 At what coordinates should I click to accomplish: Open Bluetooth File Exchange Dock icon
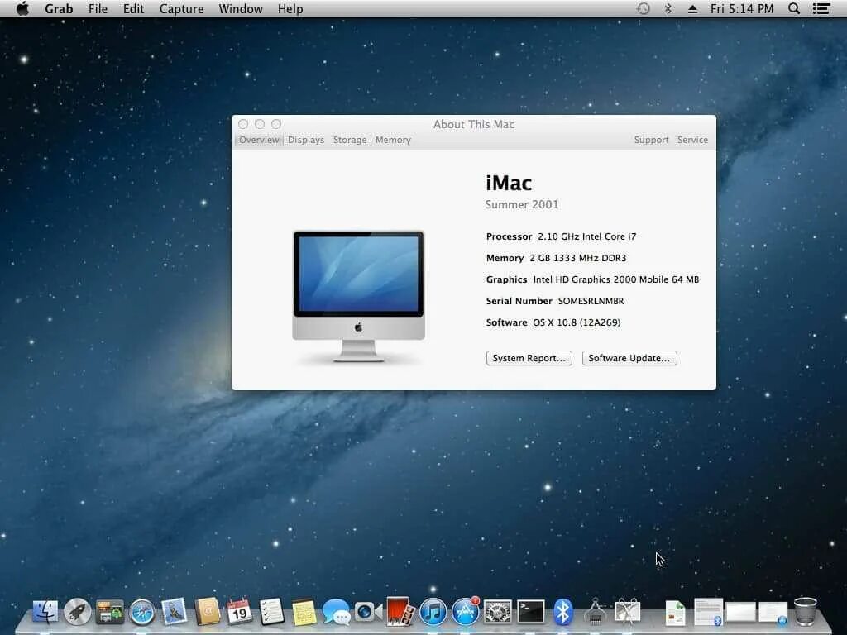click(x=562, y=613)
